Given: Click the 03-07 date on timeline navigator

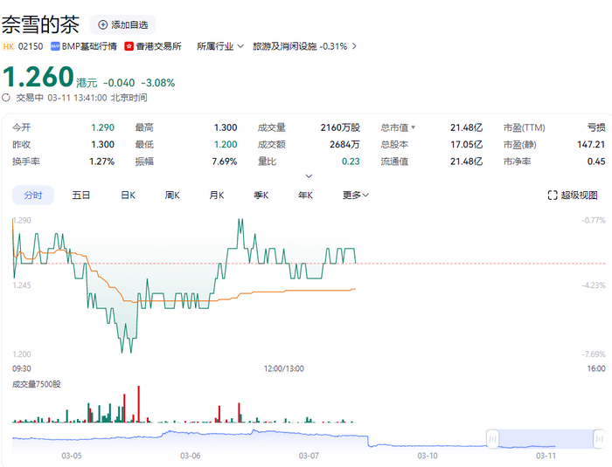Looking at the screenshot, I should [309, 456].
